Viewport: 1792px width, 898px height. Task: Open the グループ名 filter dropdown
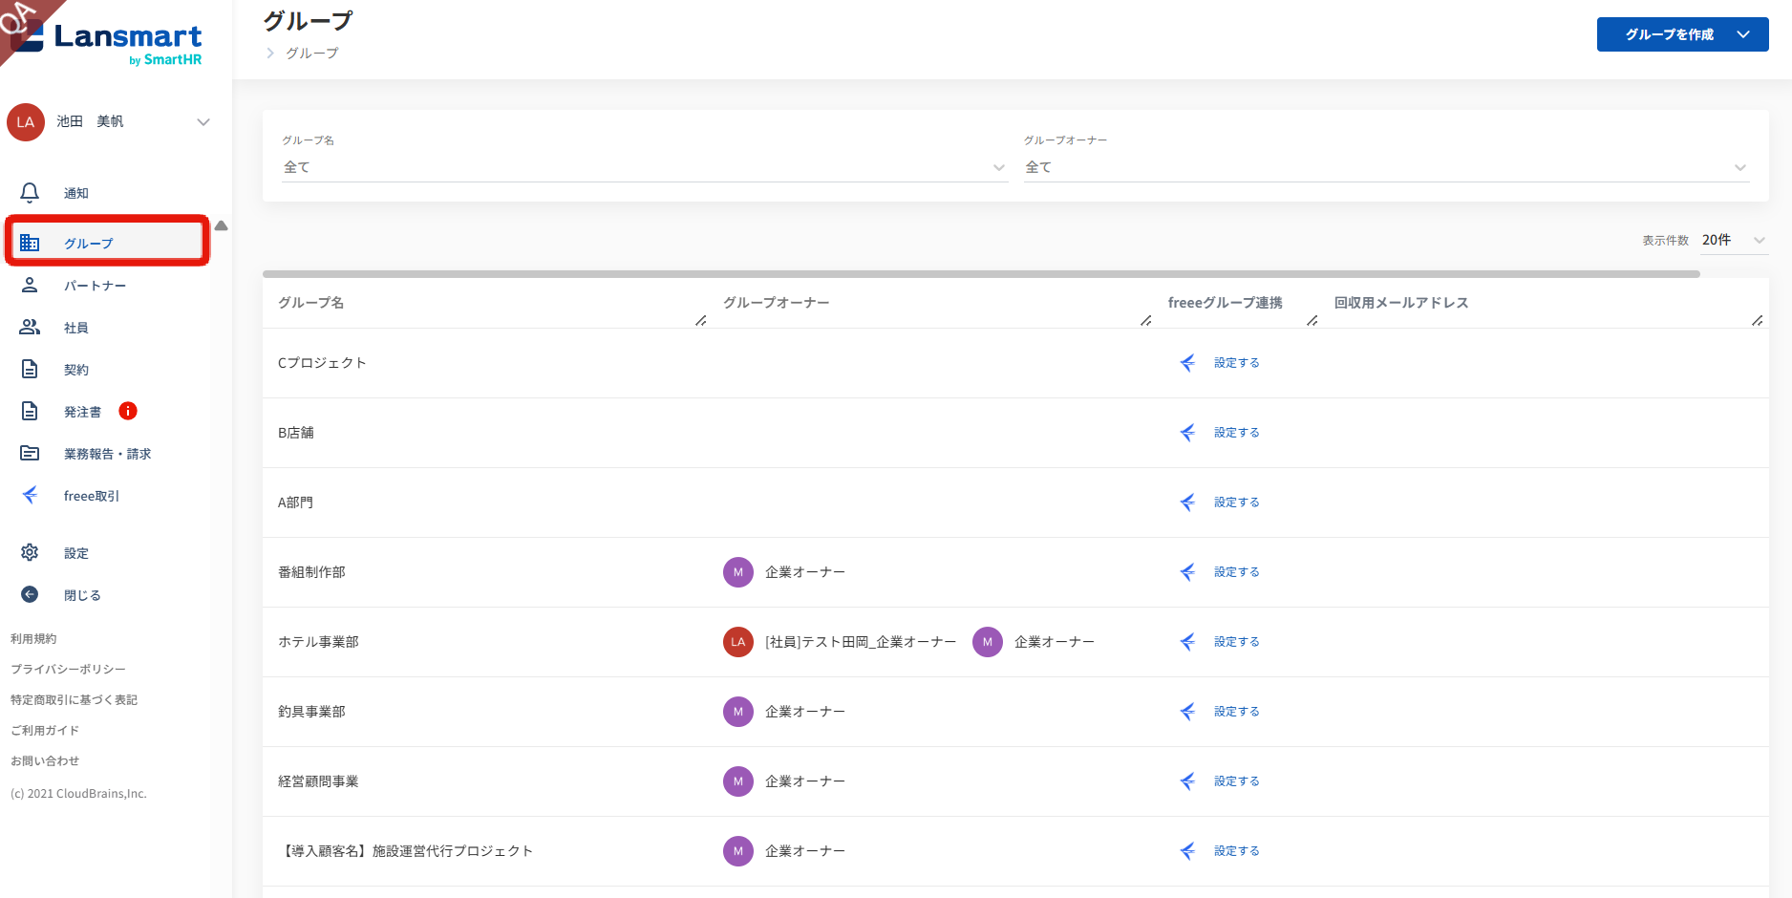point(644,167)
